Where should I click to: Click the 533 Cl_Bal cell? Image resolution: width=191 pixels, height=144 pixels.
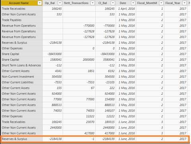tap(105, 14)
